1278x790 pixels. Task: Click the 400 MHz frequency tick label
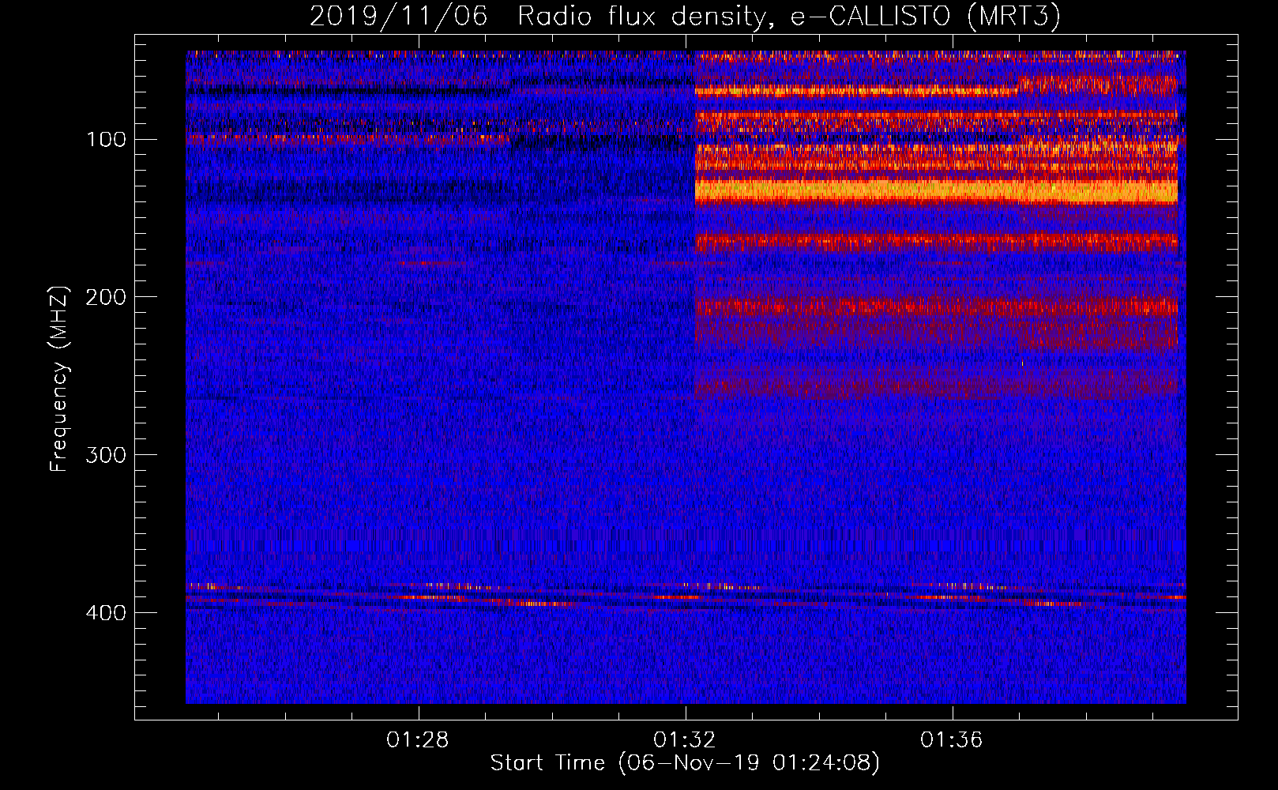(106, 613)
